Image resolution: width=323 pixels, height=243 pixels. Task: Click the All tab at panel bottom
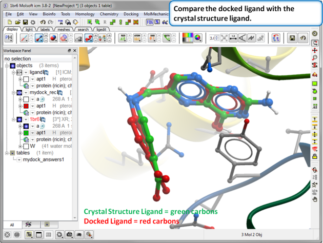pos(11,225)
